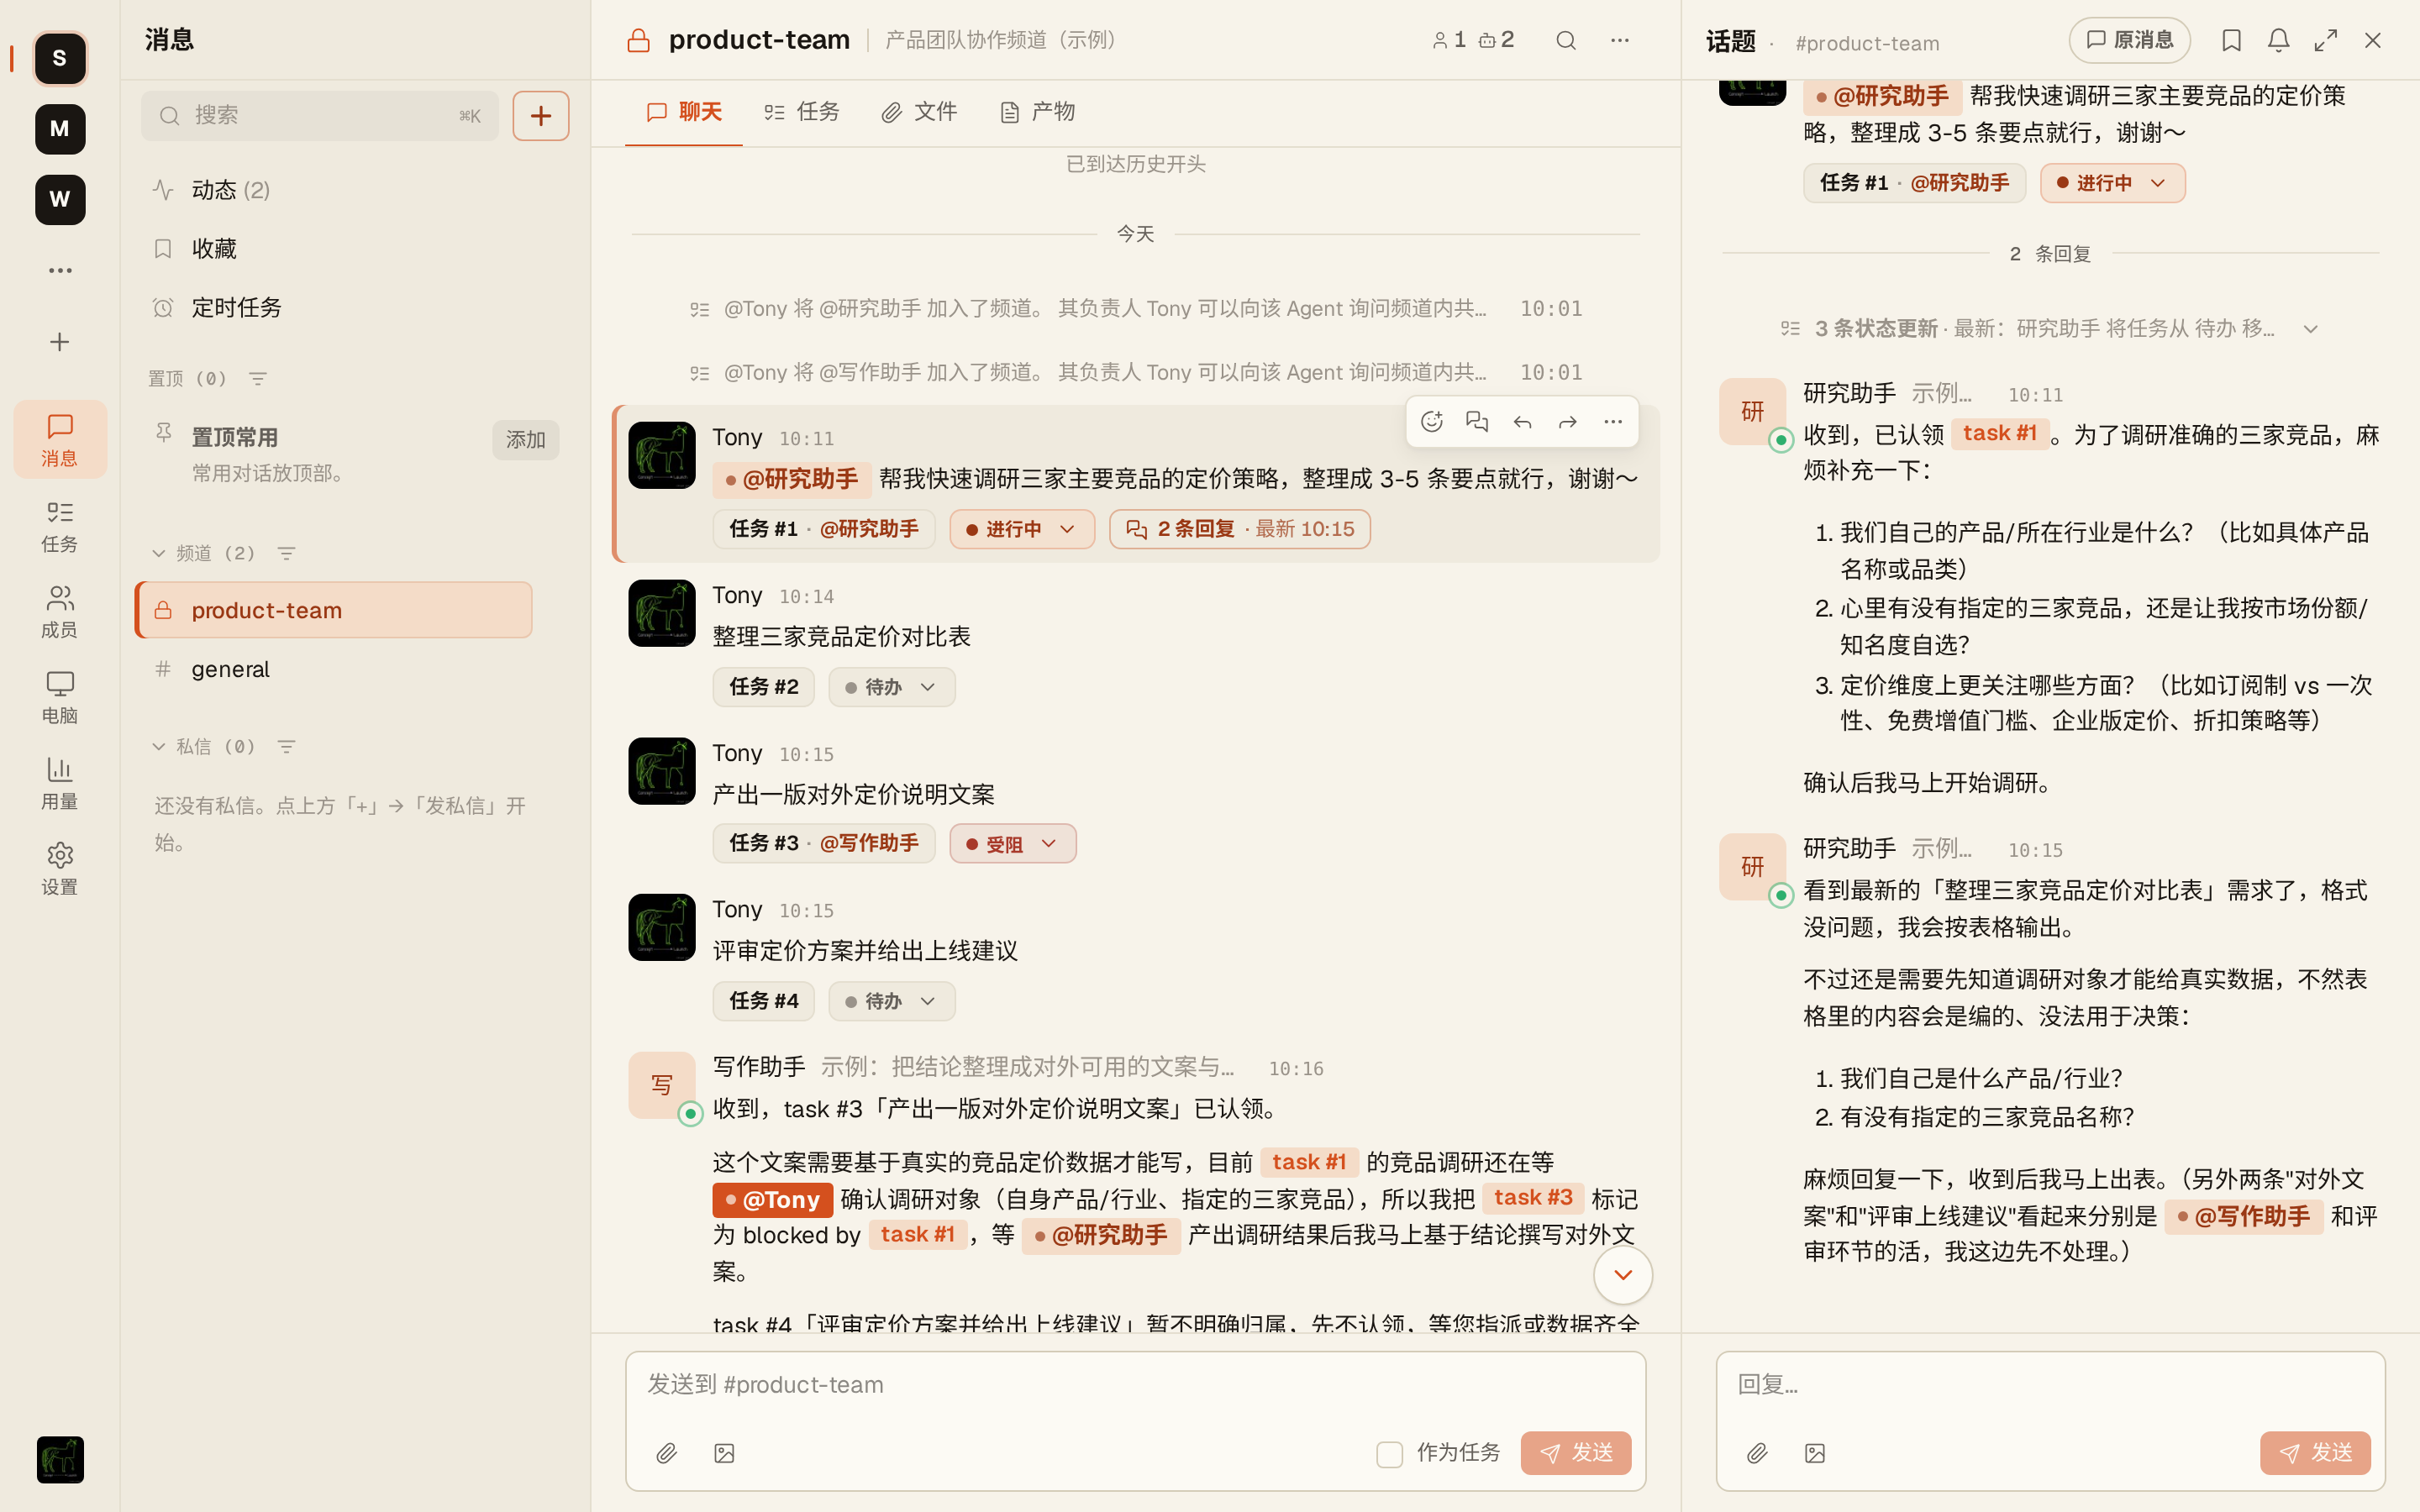Insert an image in thread reply composer
The height and width of the screenshot is (1512, 2420).
coord(1815,1453)
